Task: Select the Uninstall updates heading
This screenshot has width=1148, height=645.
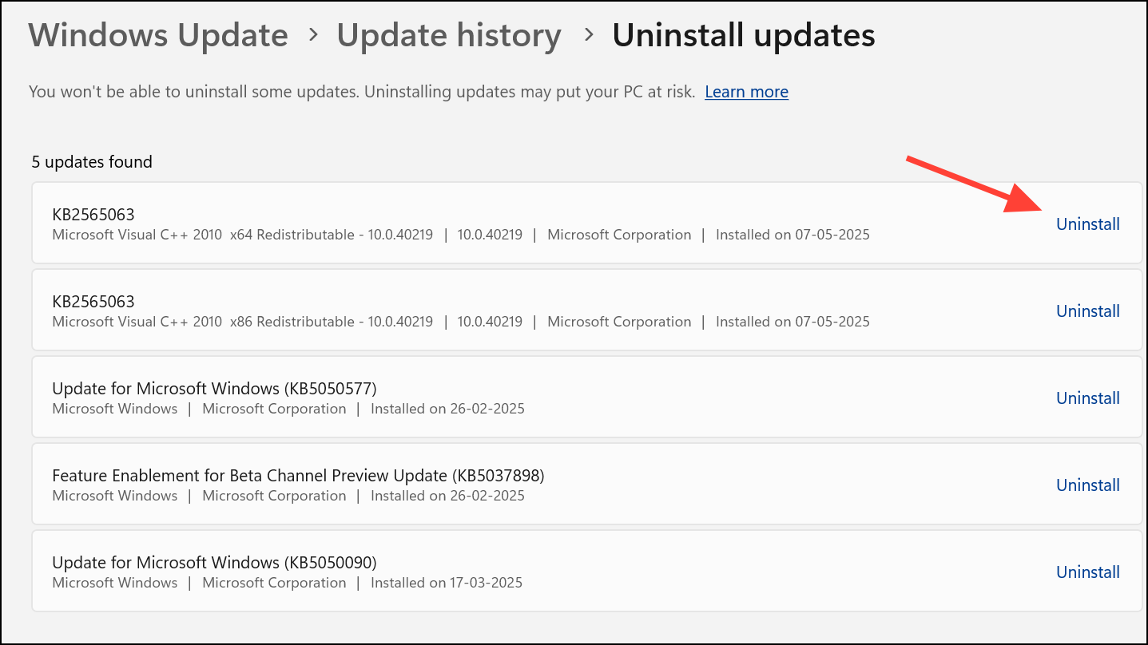Action: [744, 35]
